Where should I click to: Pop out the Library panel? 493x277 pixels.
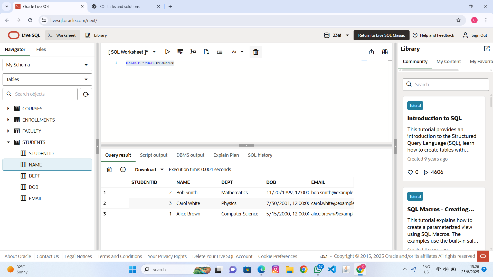click(x=487, y=49)
